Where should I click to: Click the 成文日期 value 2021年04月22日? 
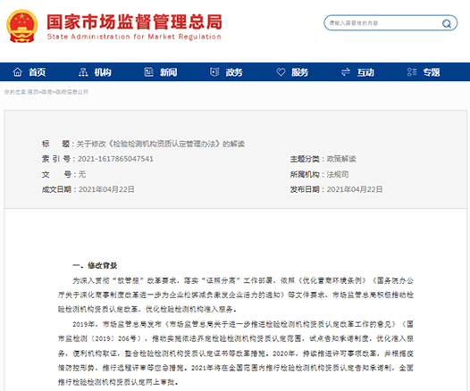(106, 189)
